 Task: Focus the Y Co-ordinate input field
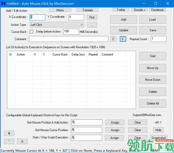(x=76, y=17)
